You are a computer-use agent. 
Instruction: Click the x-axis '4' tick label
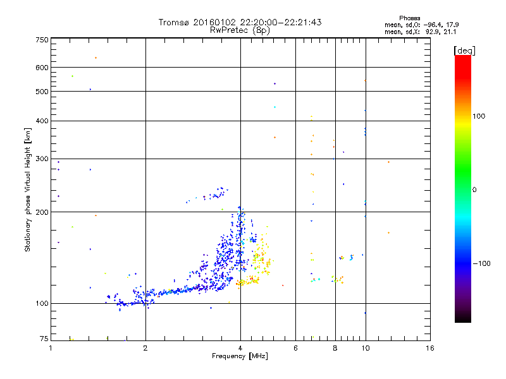coord(240,348)
